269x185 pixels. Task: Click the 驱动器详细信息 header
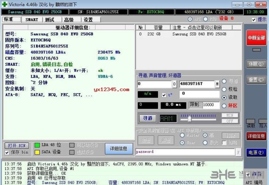point(73,27)
